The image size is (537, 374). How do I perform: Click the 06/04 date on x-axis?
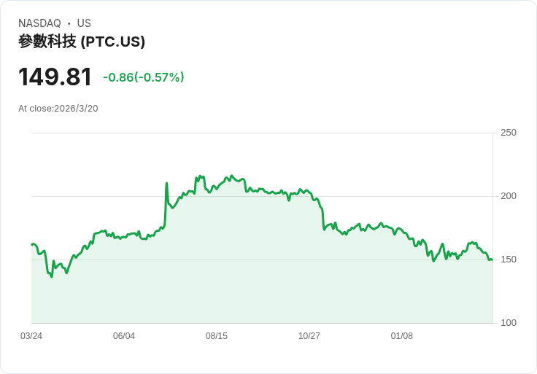124,336
